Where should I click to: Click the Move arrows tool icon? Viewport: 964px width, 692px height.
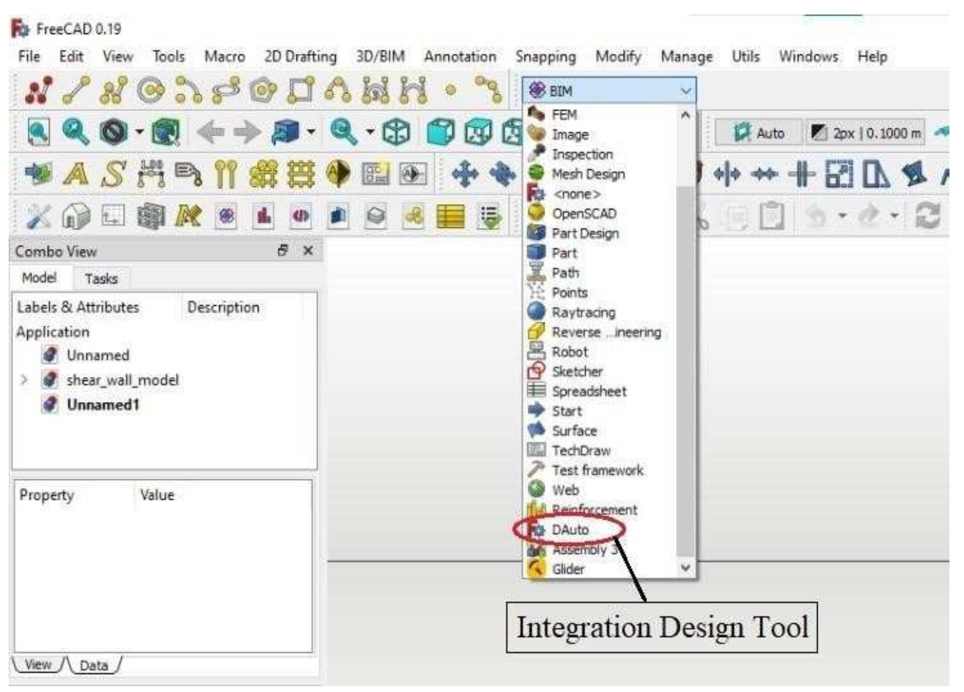(465, 174)
